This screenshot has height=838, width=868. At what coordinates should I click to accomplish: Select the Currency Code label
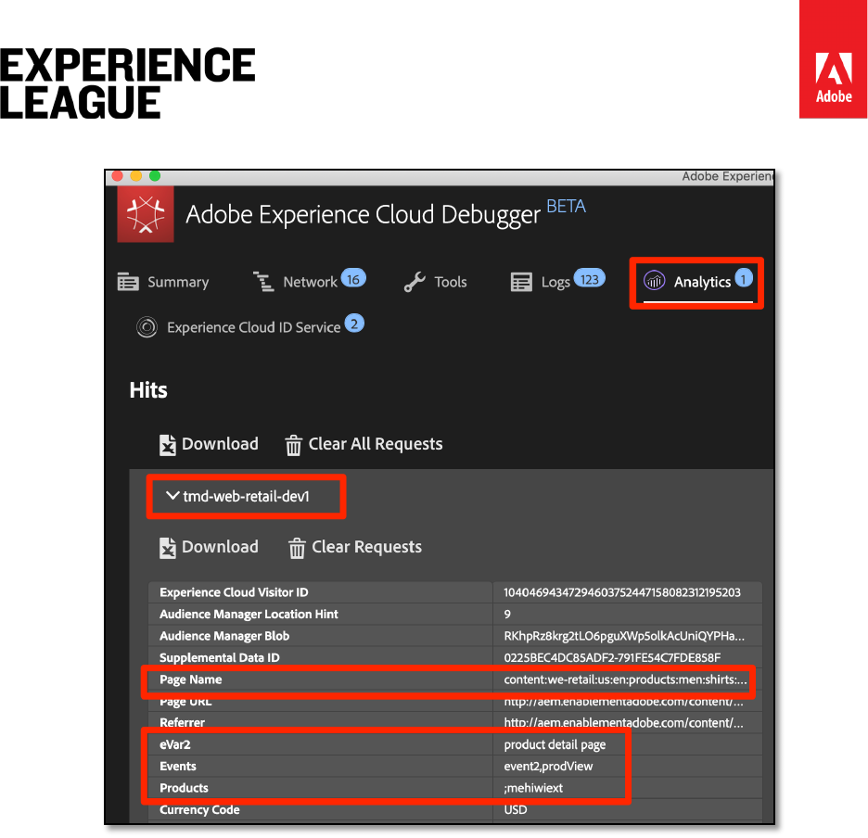coord(199,809)
